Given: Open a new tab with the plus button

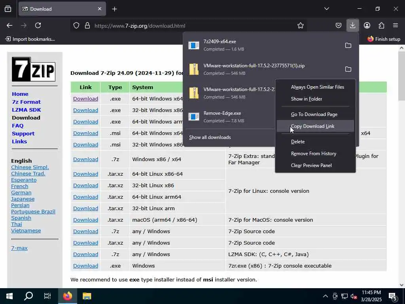Looking at the screenshot, I should tap(114, 9).
